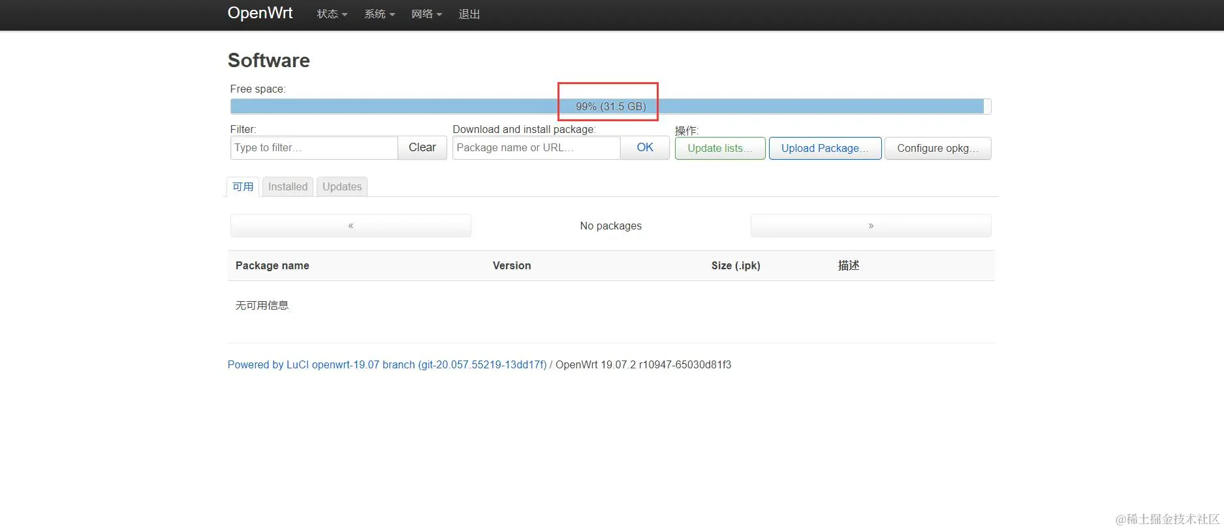The width and height of the screenshot is (1224, 530).
Task: Go to previous page with « button
Action: coord(351,226)
